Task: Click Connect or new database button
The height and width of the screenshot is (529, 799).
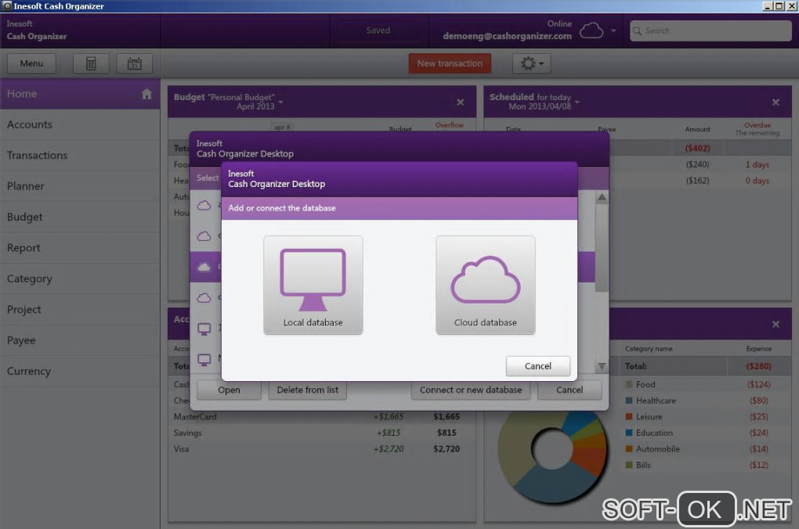Action: (470, 390)
